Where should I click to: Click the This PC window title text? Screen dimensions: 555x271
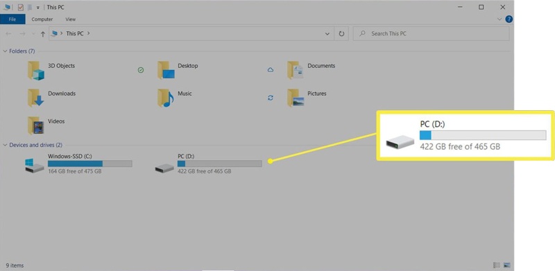click(55, 8)
